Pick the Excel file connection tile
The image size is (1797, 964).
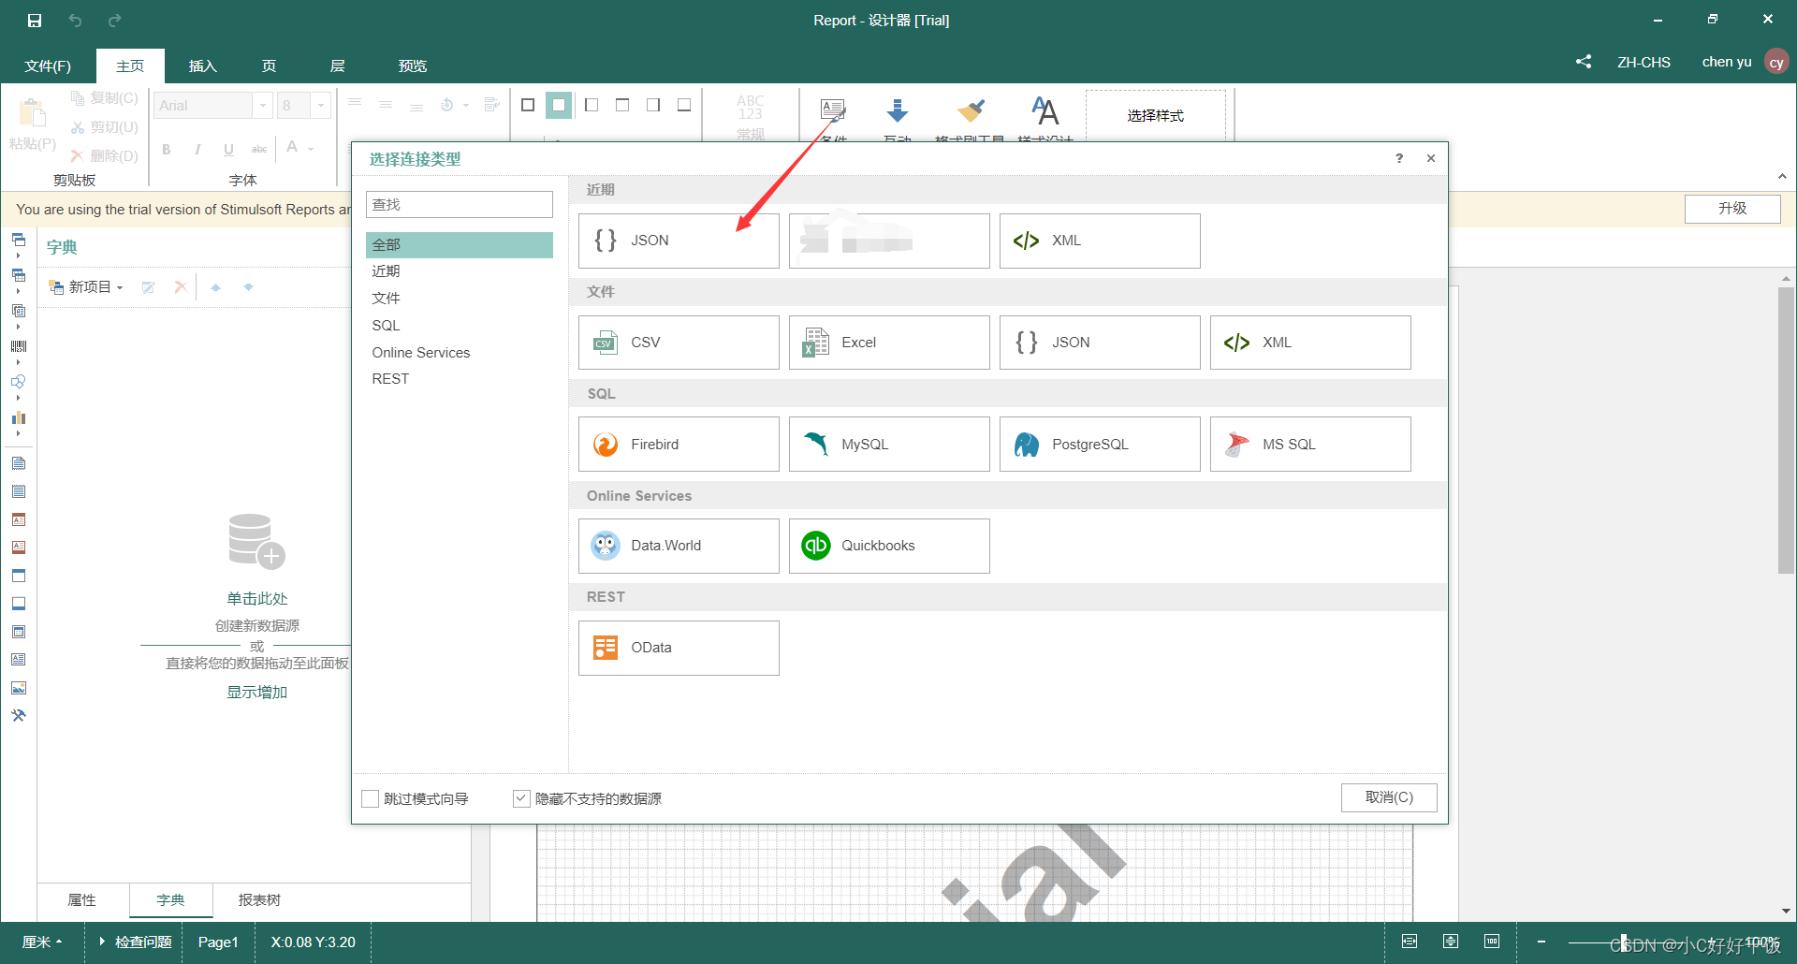[x=889, y=343]
